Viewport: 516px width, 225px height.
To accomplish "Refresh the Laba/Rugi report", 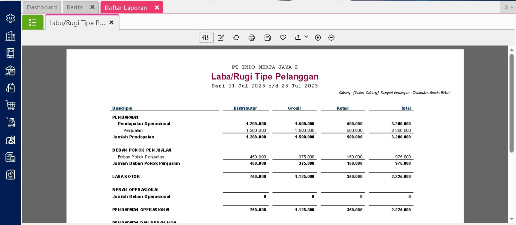I will pyautogui.click(x=236, y=38).
